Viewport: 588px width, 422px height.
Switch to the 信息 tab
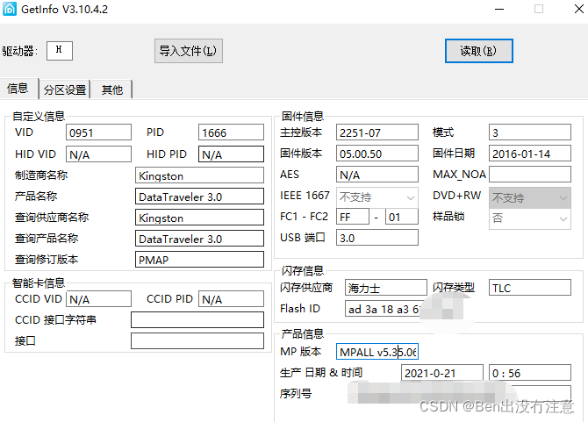(18, 89)
